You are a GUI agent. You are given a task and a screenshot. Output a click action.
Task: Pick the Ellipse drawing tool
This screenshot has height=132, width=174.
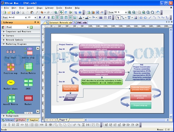coord(145,18)
